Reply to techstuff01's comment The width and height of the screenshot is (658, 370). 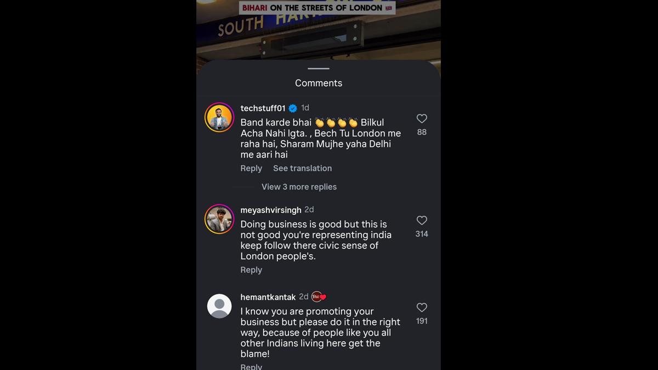click(251, 168)
